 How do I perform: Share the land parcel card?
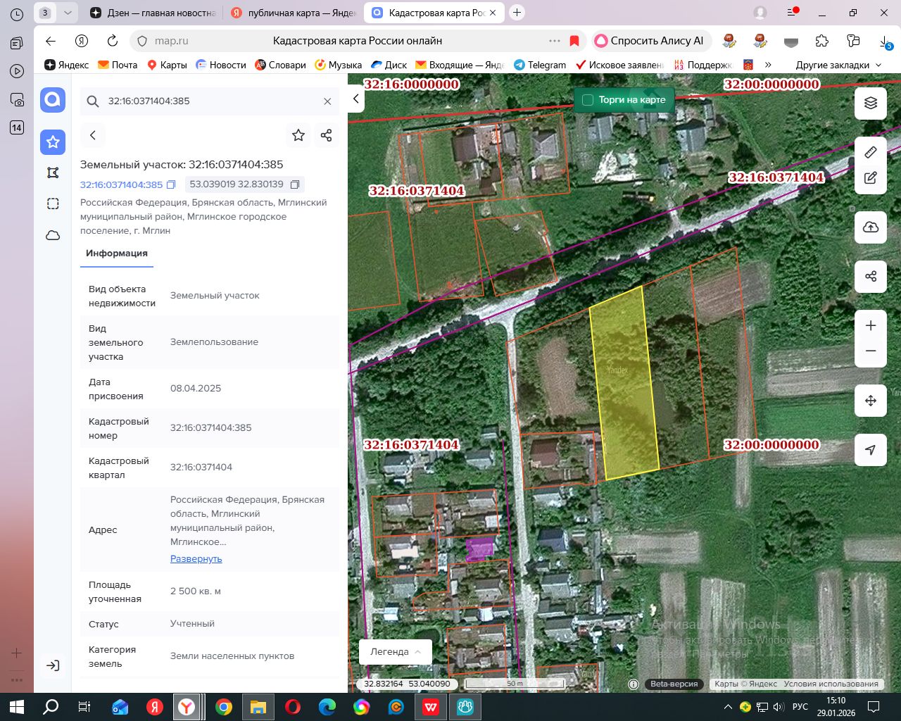326,135
